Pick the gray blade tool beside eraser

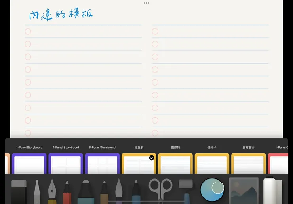(x=37, y=192)
